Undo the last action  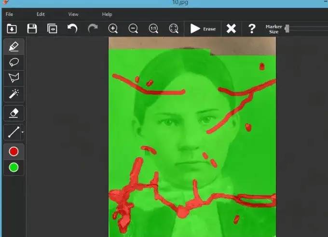[72, 28]
